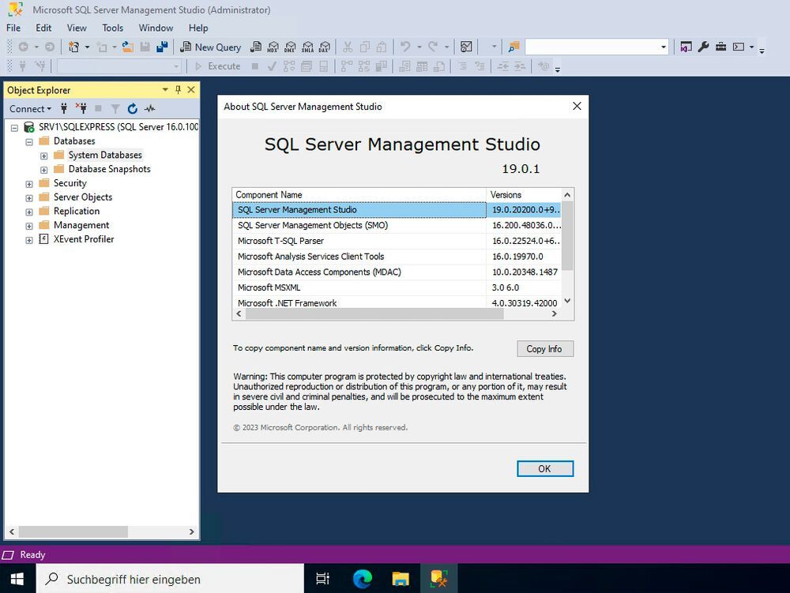The height and width of the screenshot is (593, 790).
Task: Disconnect the current server in Object Explorer
Action: tap(81, 108)
